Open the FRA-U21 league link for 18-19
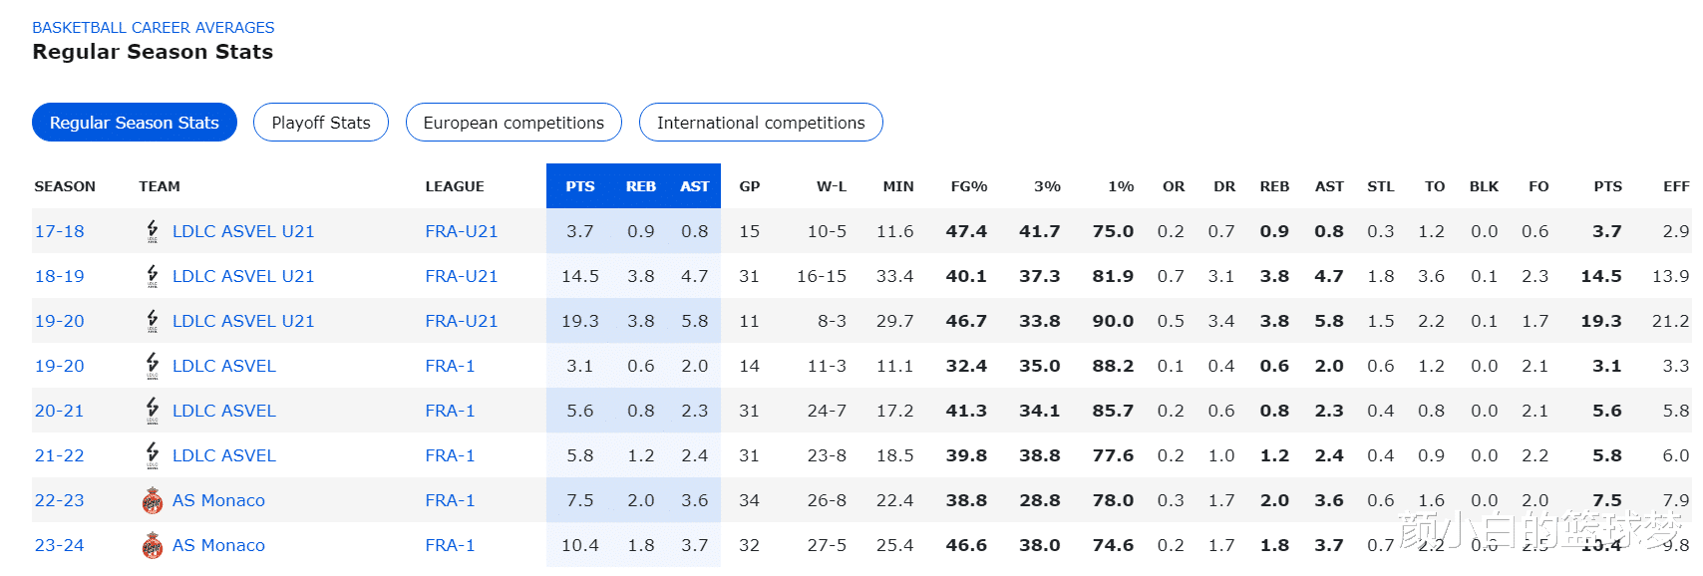Screen dimensions: 1703x576 pos(461,276)
